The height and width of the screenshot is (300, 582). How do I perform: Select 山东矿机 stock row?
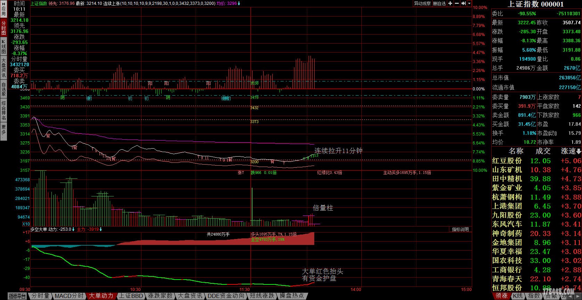537,170
